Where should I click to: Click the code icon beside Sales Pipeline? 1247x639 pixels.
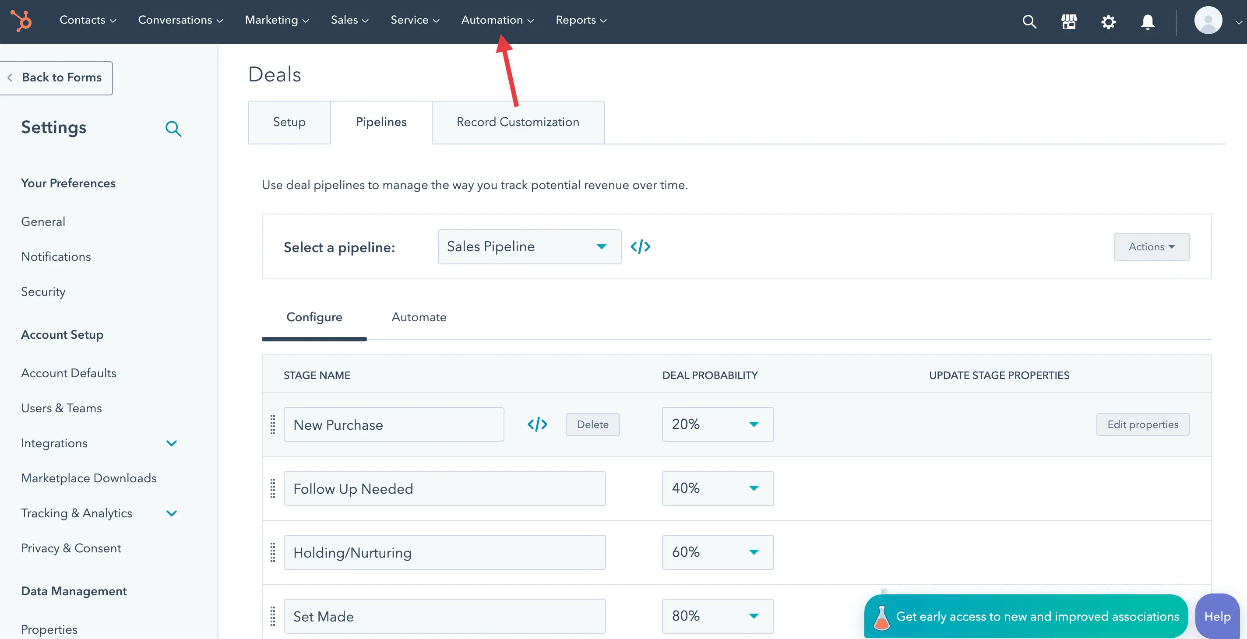tap(640, 247)
